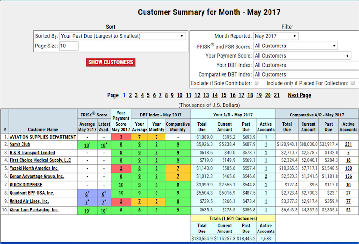The width and height of the screenshot is (359, 244).
Task: Click Sam's Club comparative active accounts 231
Action: coord(348,144)
